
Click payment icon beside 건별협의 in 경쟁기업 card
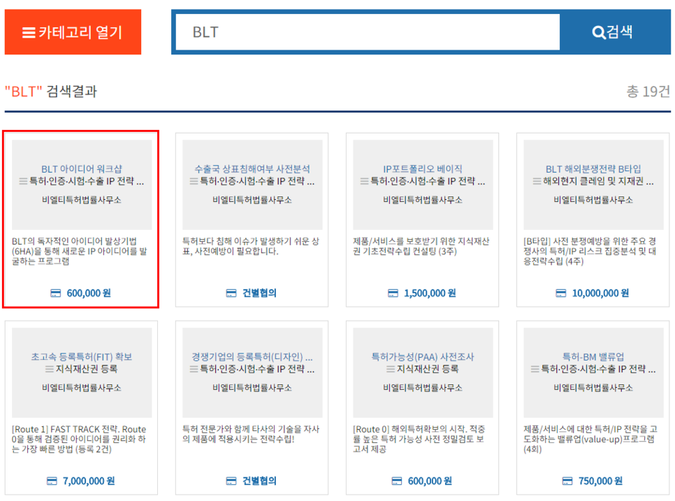click(231, 481)
